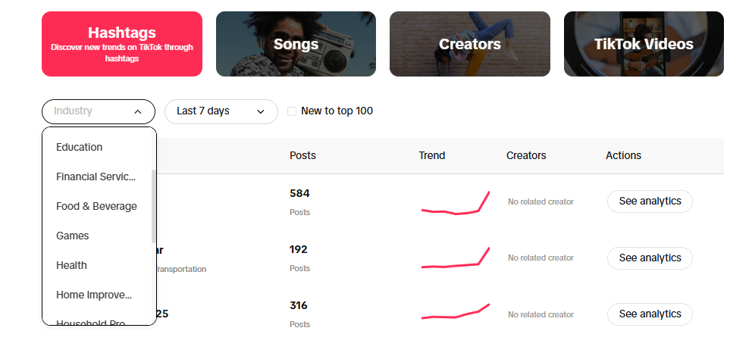The height and width of the screenshot is (353, 752).
Task: Choose Food & Beverage industry
Action: (96, 206)
